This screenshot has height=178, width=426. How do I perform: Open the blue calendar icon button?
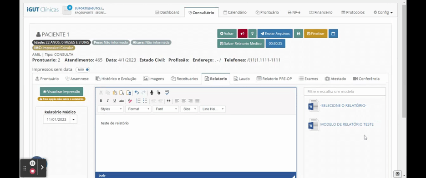pos(333,34)
